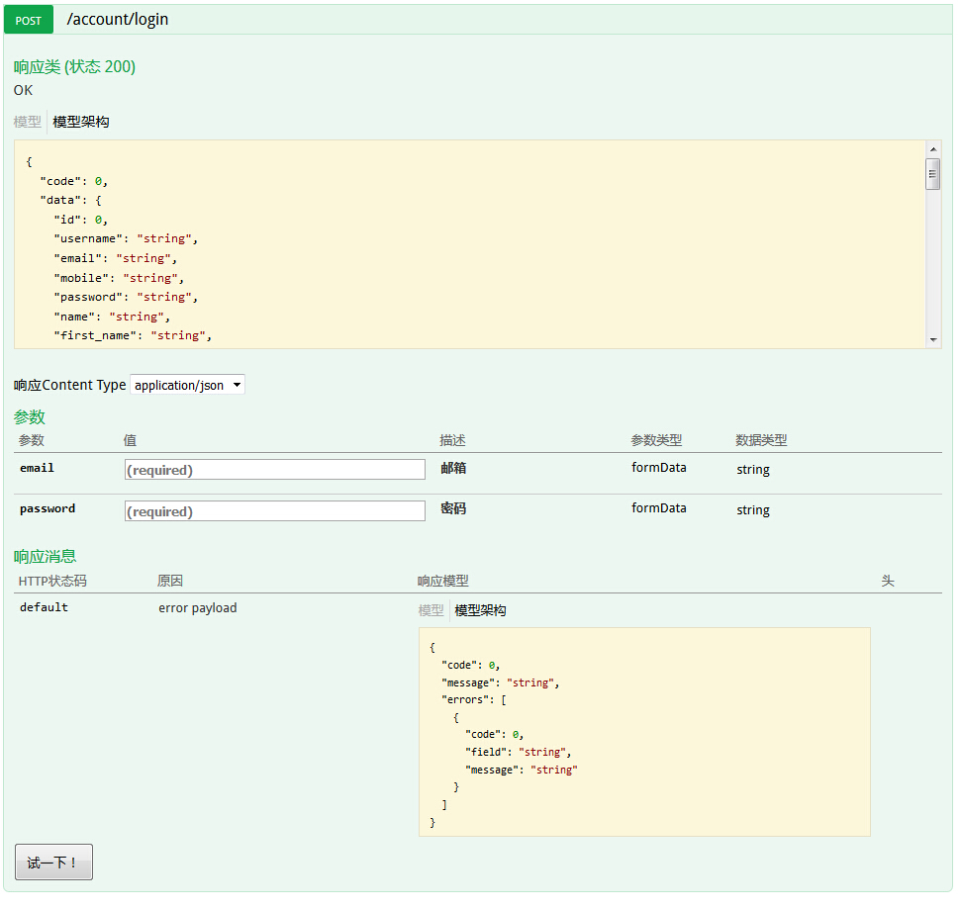Screen dimensions: 960x909
Task: Click the schema box scrollbar thumb
Action: tap(932, 173)
